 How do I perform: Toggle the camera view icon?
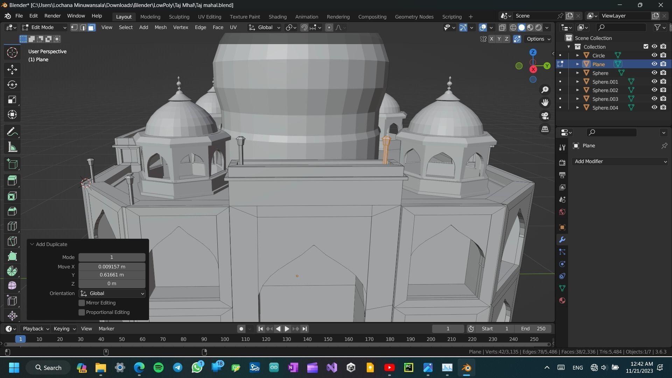tap(545, 116)
